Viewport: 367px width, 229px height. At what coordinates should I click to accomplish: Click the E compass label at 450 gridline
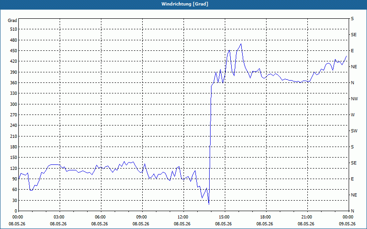click(352, 51)
